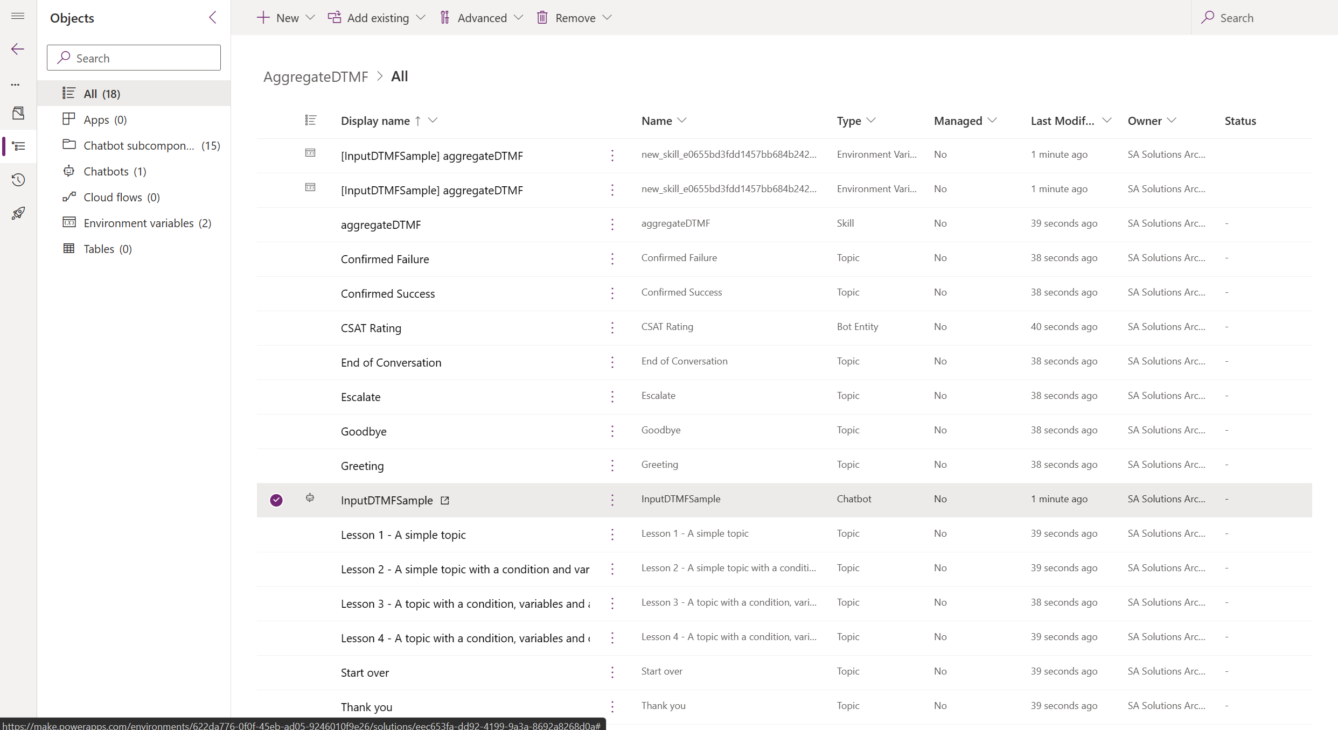
Task: Click environment variable icon on second row
Action: point(310,187)
